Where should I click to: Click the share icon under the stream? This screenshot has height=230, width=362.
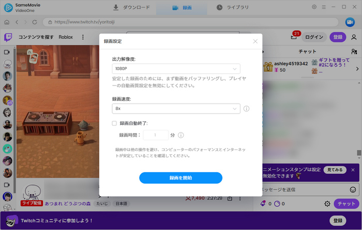tap(230, 198)
